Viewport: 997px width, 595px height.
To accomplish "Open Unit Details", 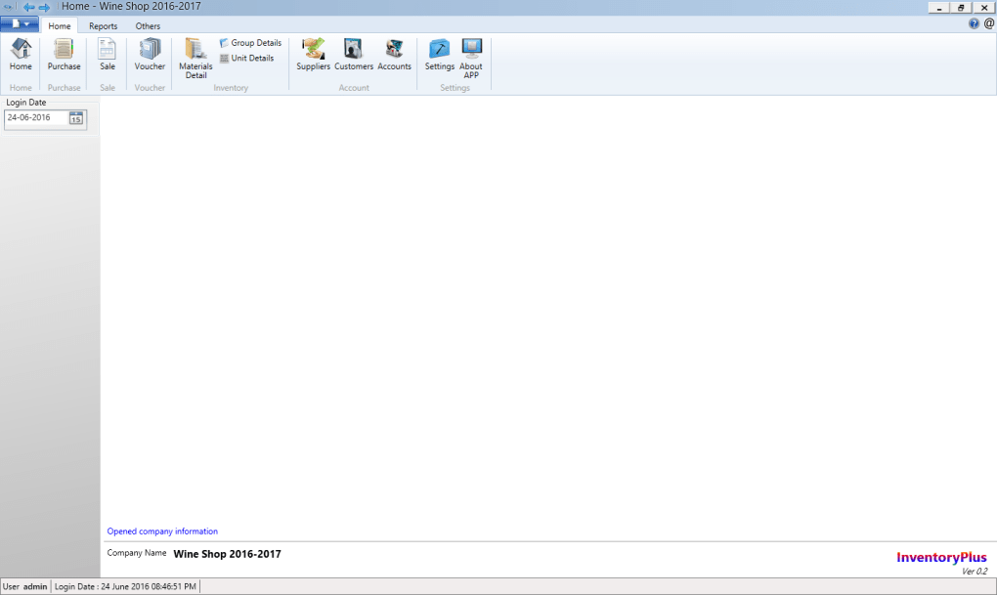I will coord(246,59).
